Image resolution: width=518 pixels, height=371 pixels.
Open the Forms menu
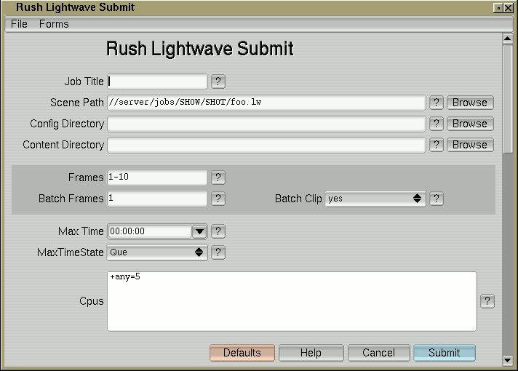(54, 24)
